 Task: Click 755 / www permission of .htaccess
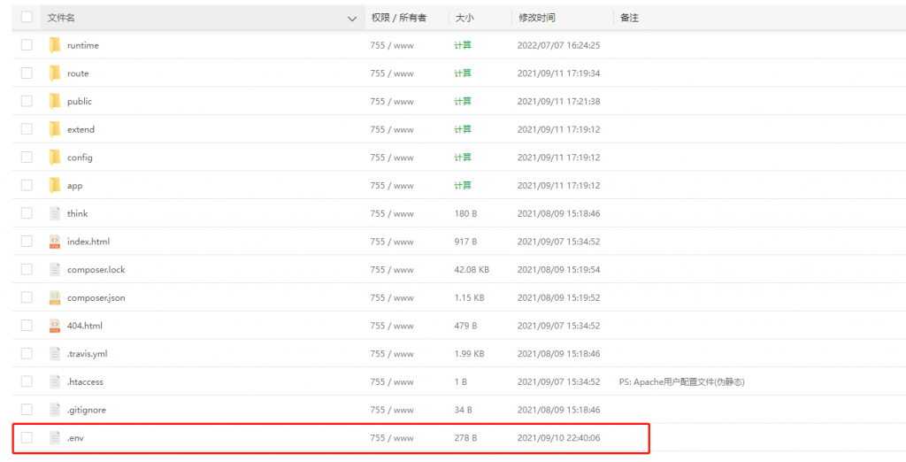[x=392, y=382]
